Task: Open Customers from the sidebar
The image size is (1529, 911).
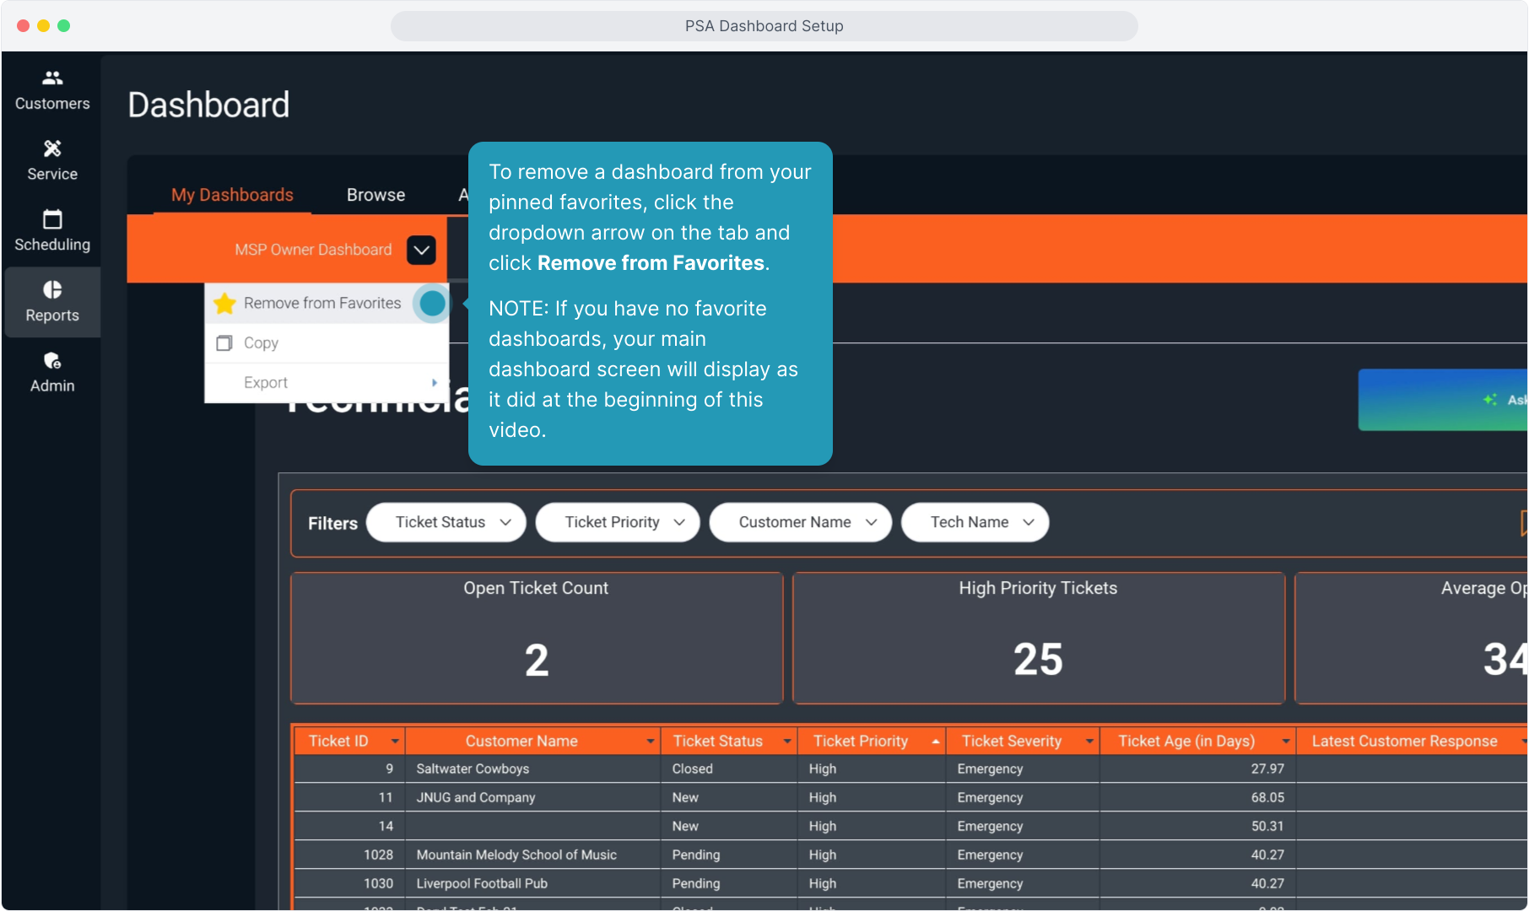Action: (52, 89)
